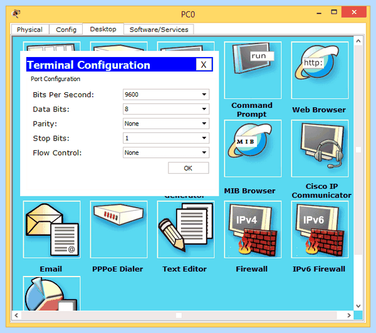
Task: Minimize the PC0 window
Action: 319,13
